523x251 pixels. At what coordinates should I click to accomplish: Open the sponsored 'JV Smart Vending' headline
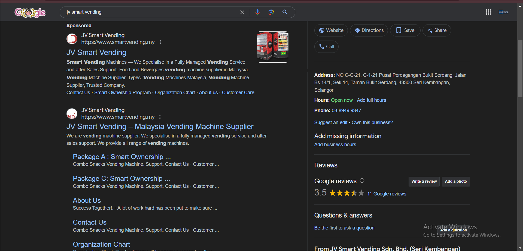(x=96, y=53)
